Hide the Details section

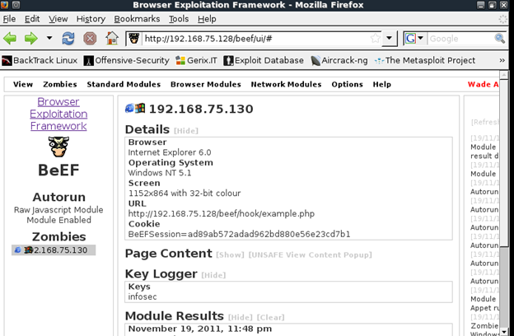pos(186,131)
